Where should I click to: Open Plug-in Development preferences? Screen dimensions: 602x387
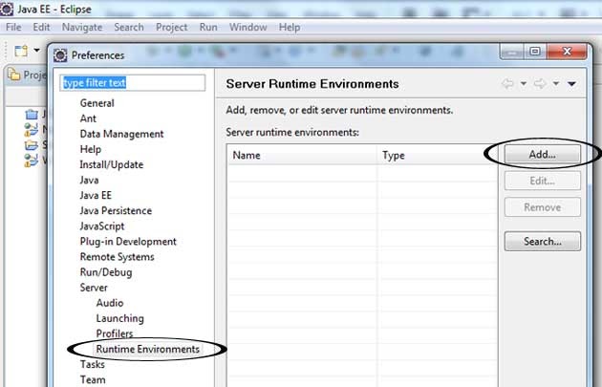click(x=128, y=242)
